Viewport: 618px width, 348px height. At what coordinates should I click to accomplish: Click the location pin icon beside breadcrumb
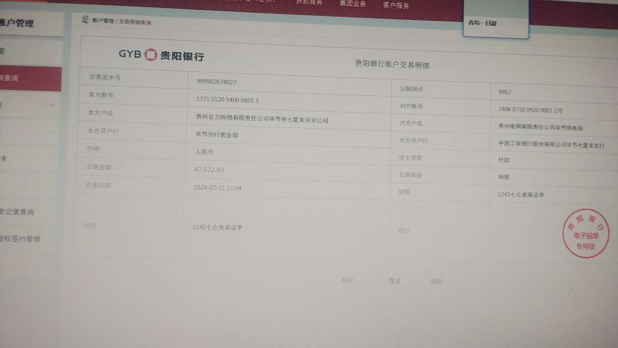[x=85, y=19]
